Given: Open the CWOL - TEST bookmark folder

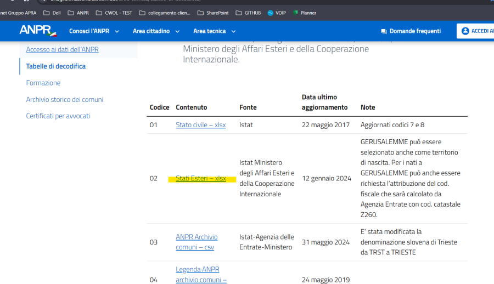Looking at the screenshot, I should pyautogui.click(x=114, y=13).
